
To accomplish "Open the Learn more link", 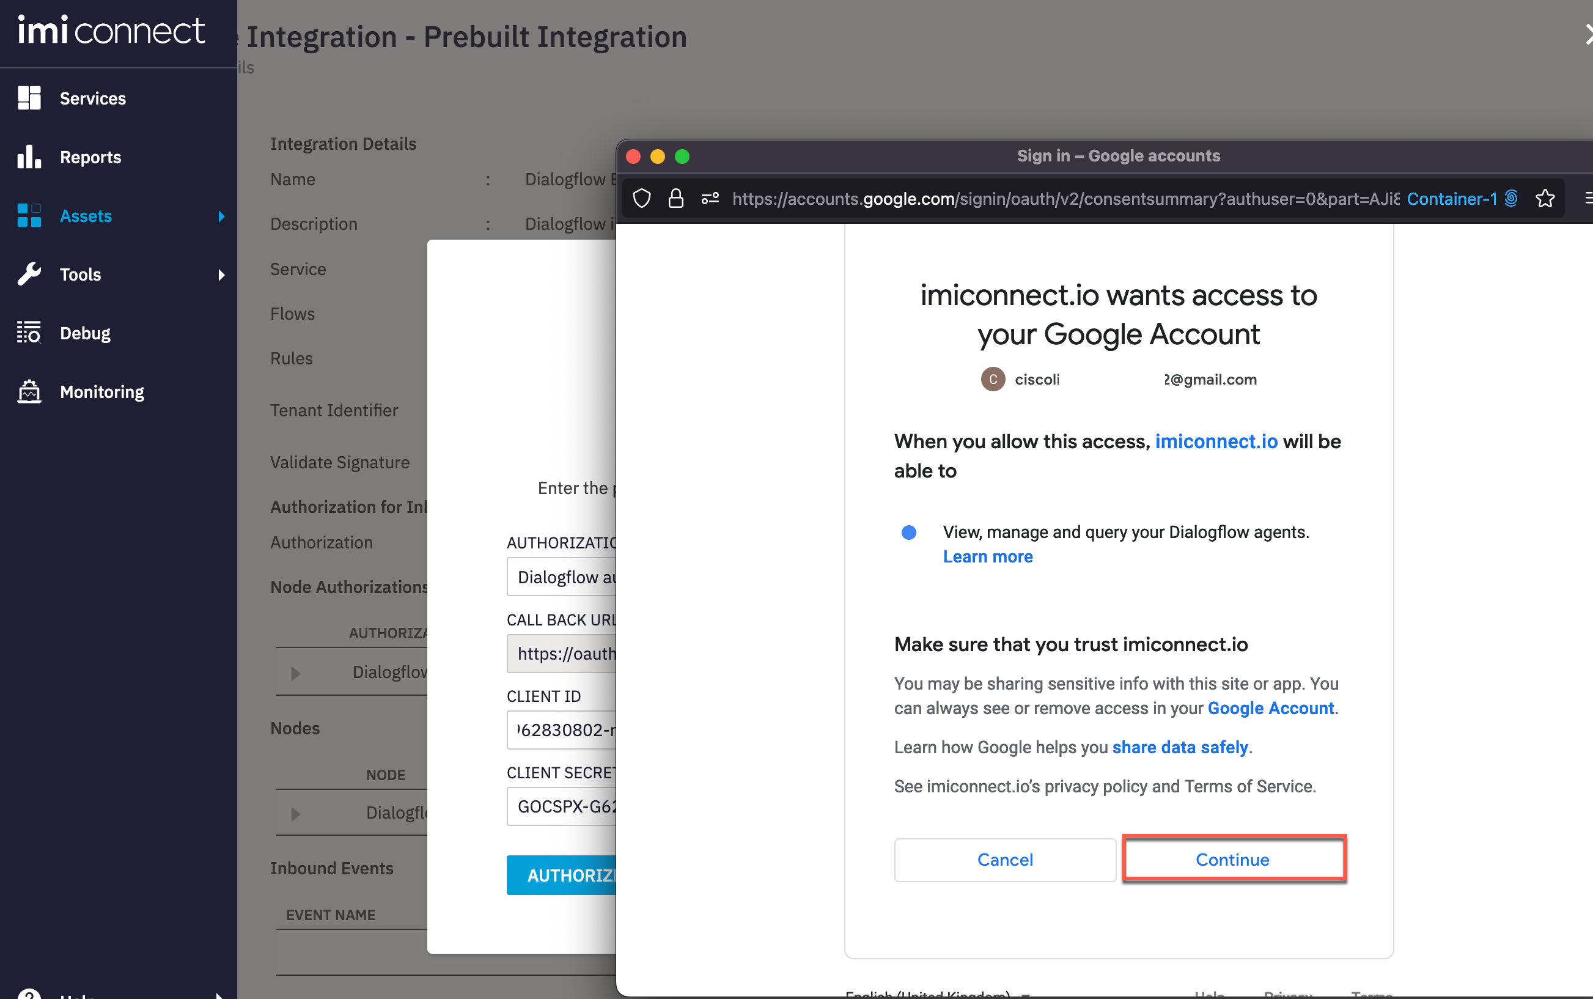I will coord(987,556).
